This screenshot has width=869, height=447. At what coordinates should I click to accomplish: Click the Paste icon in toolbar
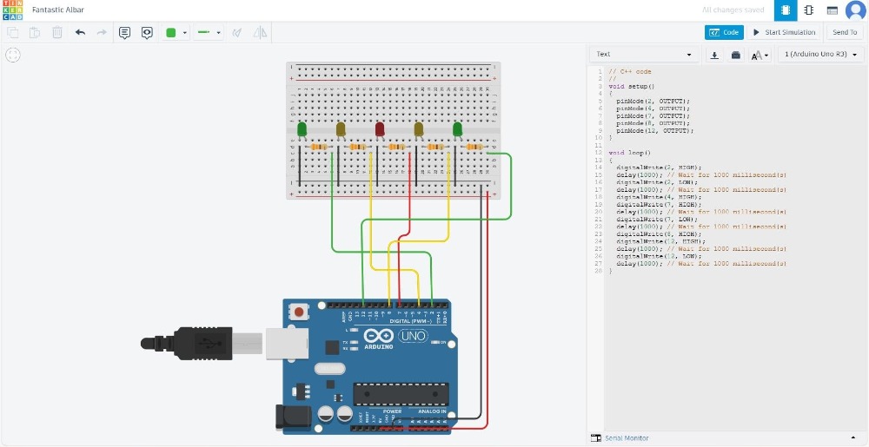point(35,33)
